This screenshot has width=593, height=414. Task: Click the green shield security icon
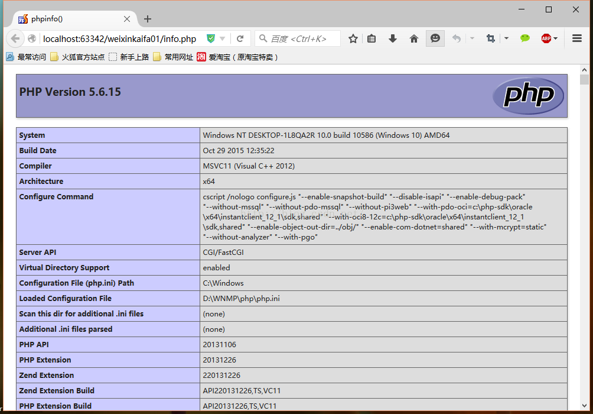[211, 38]
